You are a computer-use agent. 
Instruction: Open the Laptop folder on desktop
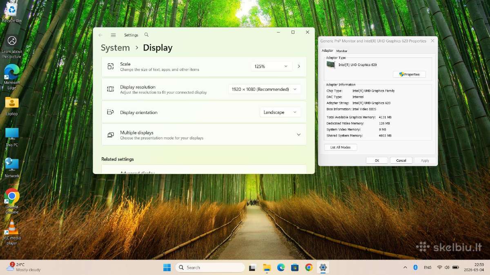coord(12,106)
